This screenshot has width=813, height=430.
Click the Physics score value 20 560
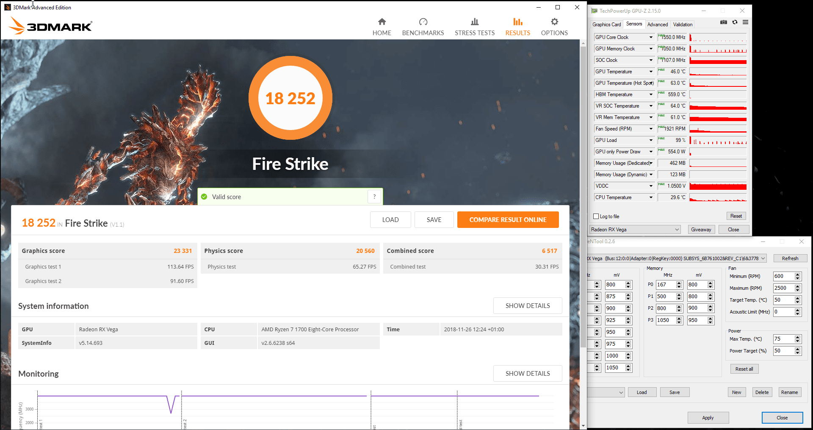(365, 251)
